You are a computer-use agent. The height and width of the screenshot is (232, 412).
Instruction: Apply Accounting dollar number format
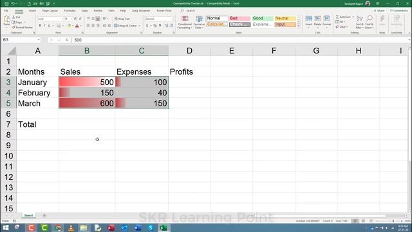[147, 26]
